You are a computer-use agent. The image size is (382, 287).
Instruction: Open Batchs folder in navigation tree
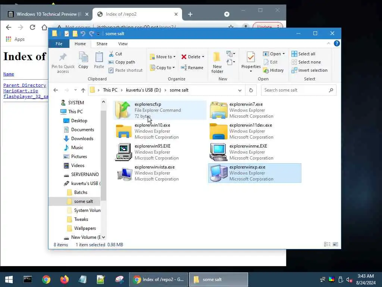point(81,192)
